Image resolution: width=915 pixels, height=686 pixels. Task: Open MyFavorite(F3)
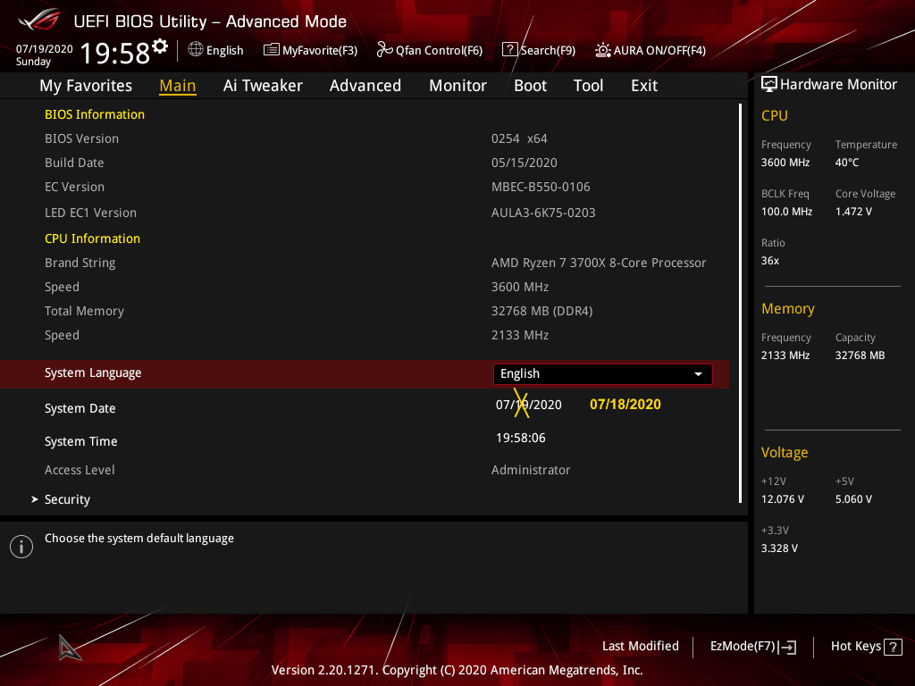[310, 50]
